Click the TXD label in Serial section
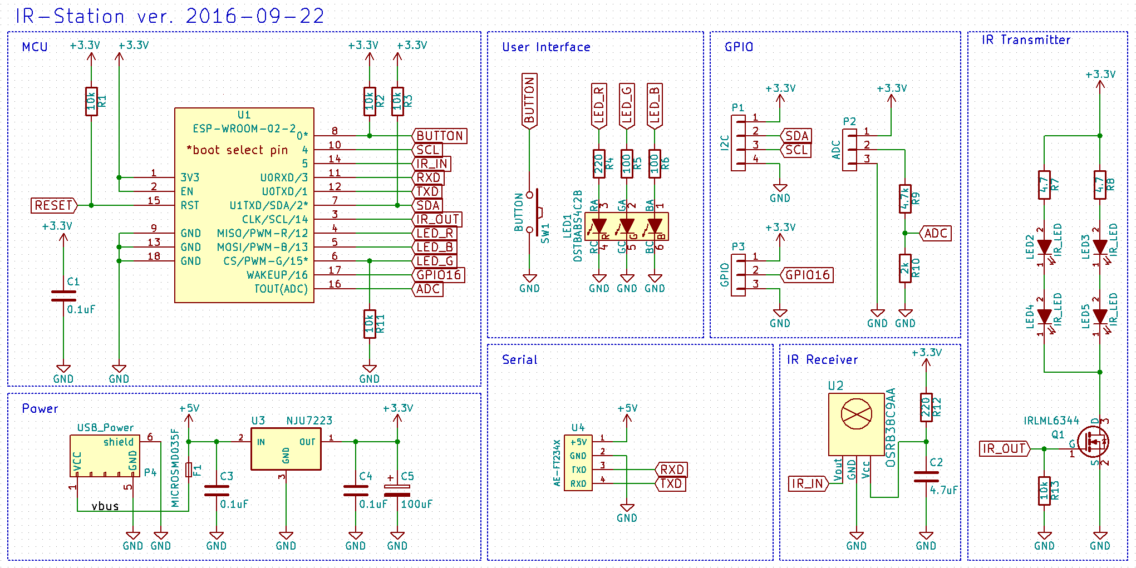 (x=670, y=483)
